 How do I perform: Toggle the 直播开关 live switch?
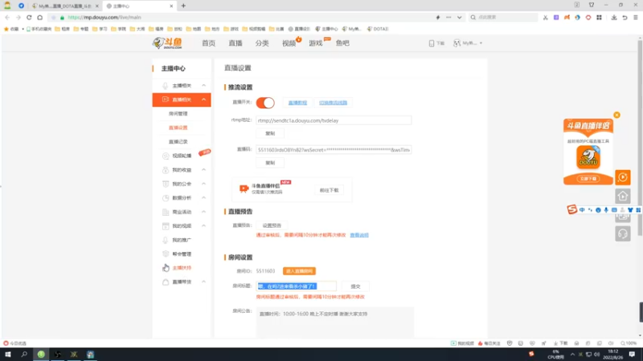265,103
